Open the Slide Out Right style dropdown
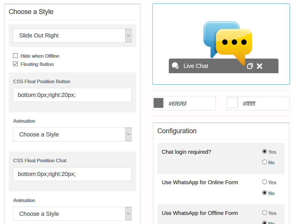Screen dimensions: 294x224 72,35
